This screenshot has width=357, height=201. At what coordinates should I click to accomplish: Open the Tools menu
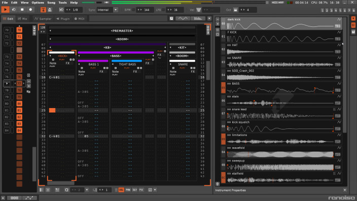[62, 3]
